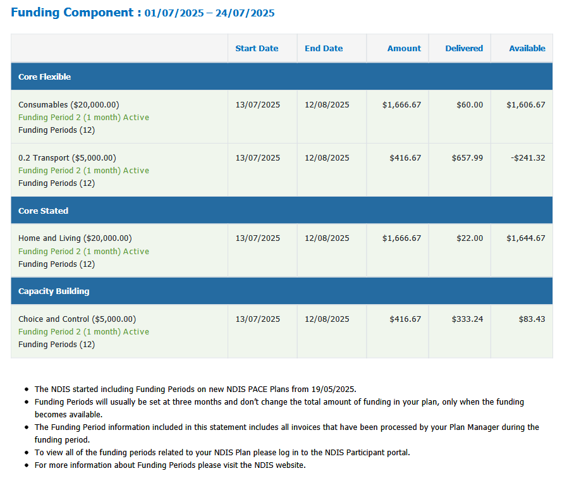Viewport: 586px width, 478px height.
Task: Click Choice and Control amount $416.67
Action: tap(405, 319)
